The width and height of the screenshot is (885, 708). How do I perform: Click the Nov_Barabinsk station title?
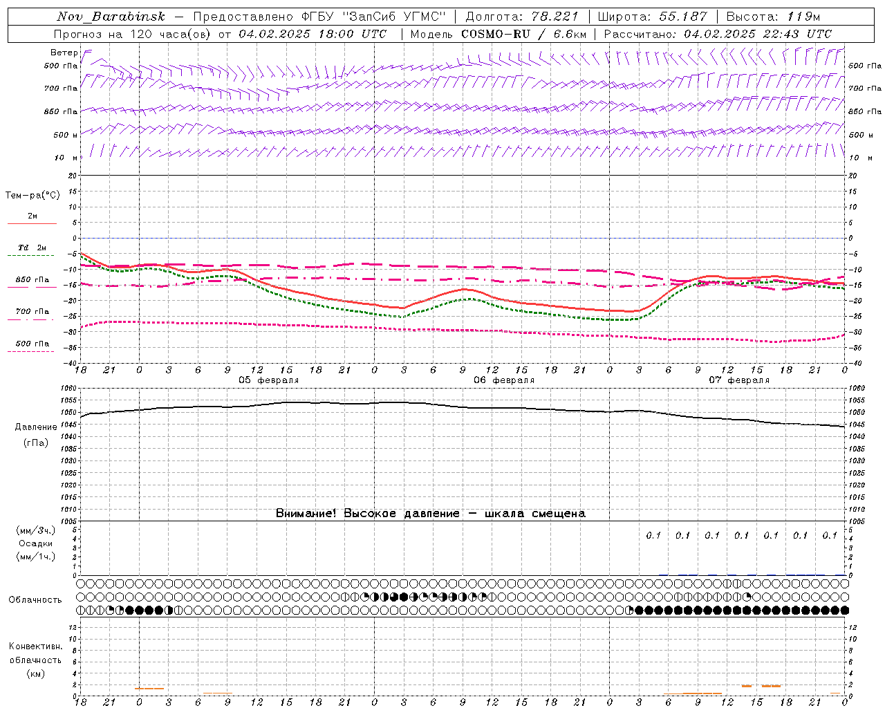coord(111,17)
